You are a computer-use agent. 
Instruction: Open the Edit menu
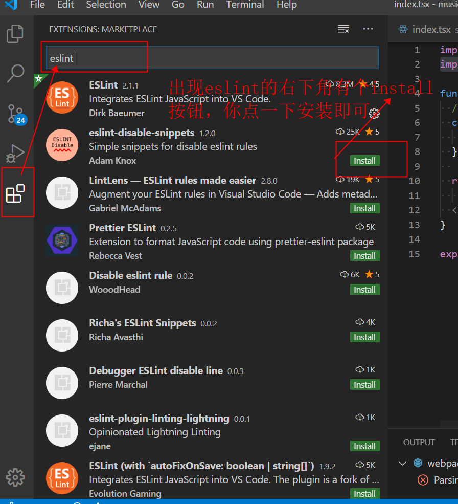[x=65, y=5]
